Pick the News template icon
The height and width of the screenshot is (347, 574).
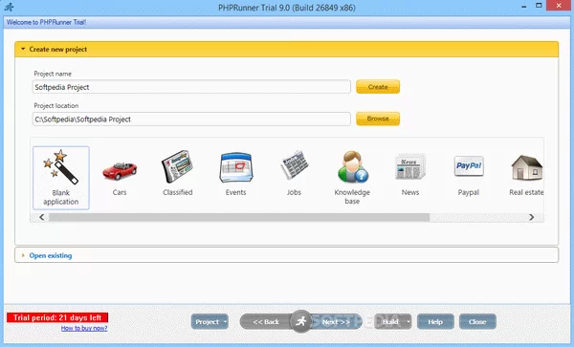pyautogui.click(x=410, y=166)
